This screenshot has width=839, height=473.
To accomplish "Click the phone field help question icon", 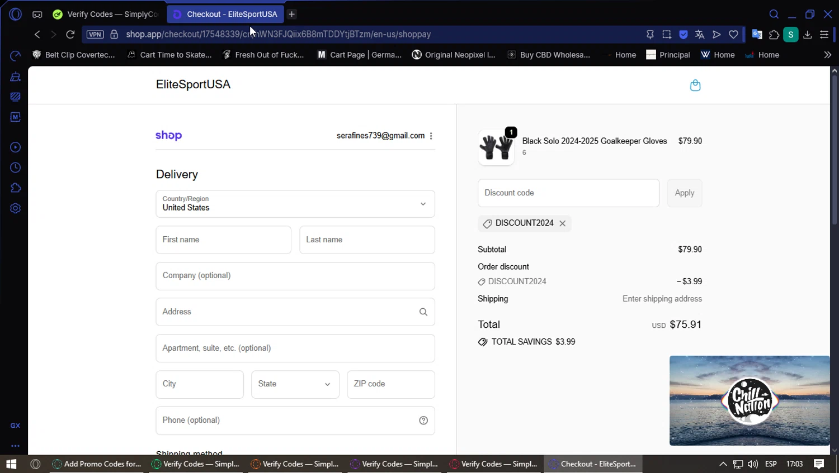I will 423,421.
